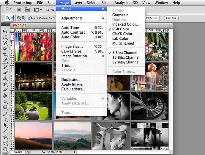Click the zoom-out magnifier icon
Screen dimensions: 205x155
(x=24, y=18)
